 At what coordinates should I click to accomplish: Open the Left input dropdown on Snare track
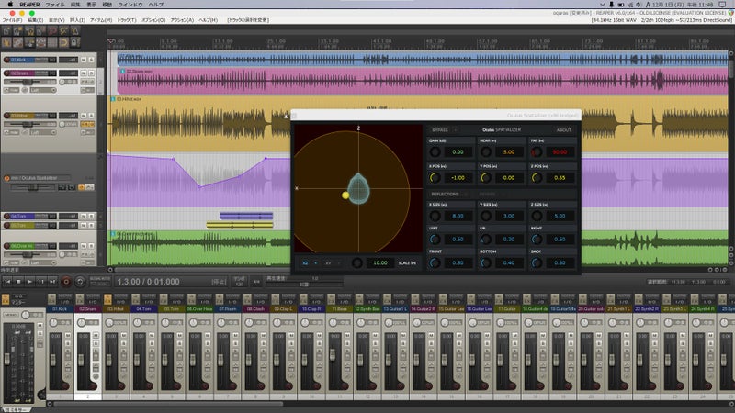pyautogui.click(x=42, y=90)
